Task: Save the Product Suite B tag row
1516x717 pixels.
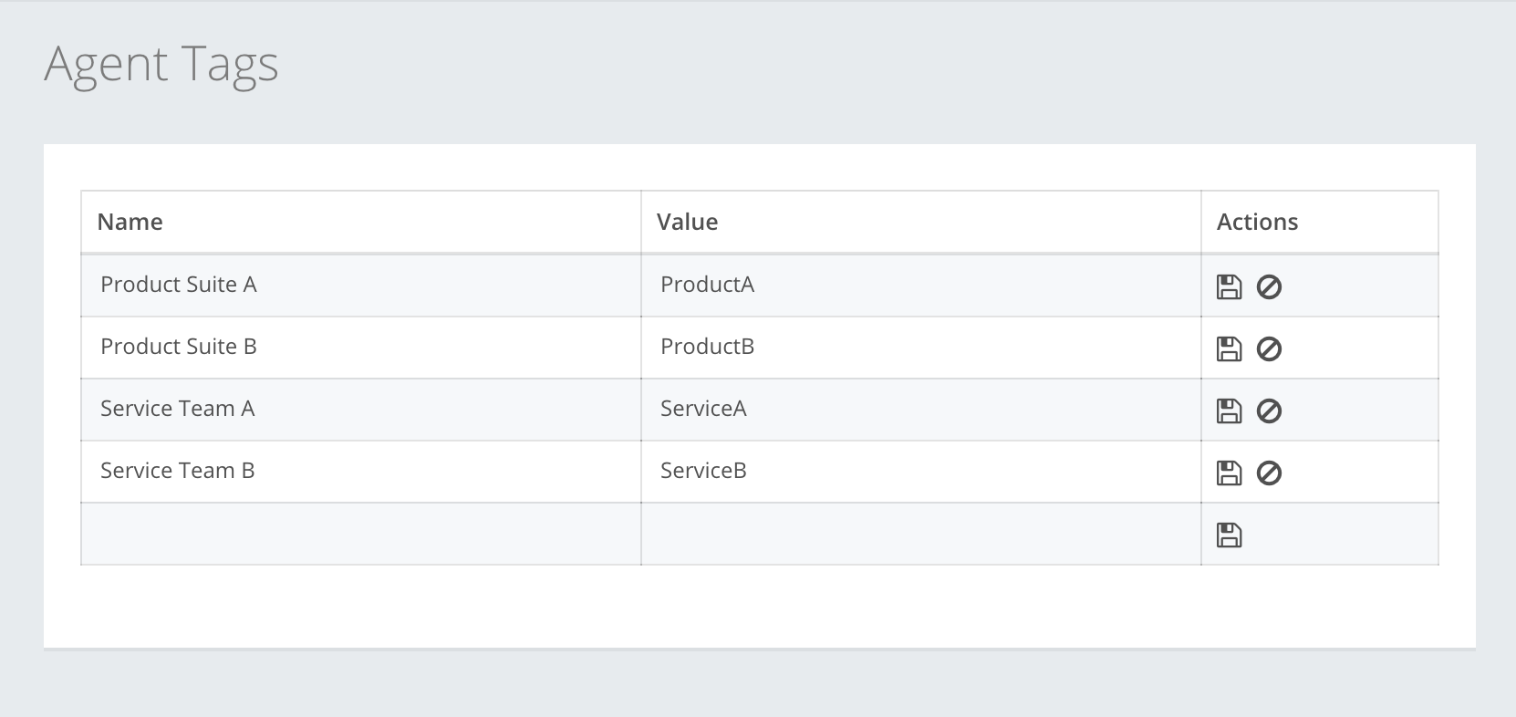Action: click(x=1229, y=349)
